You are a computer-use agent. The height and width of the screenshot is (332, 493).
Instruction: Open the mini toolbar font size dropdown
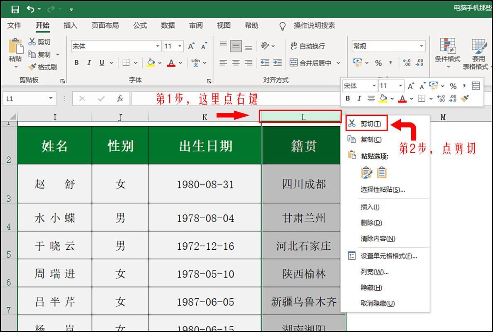[x=400, y=85]
